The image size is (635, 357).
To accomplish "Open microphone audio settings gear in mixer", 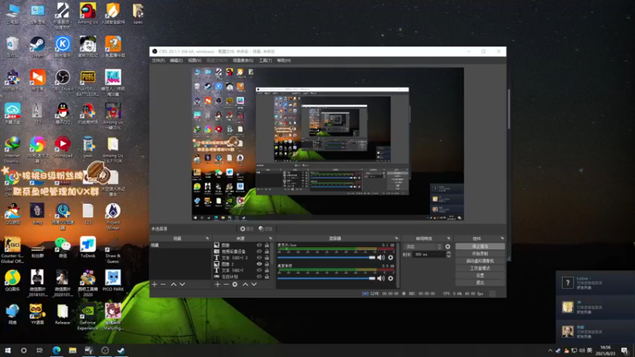I will point(391,257).
